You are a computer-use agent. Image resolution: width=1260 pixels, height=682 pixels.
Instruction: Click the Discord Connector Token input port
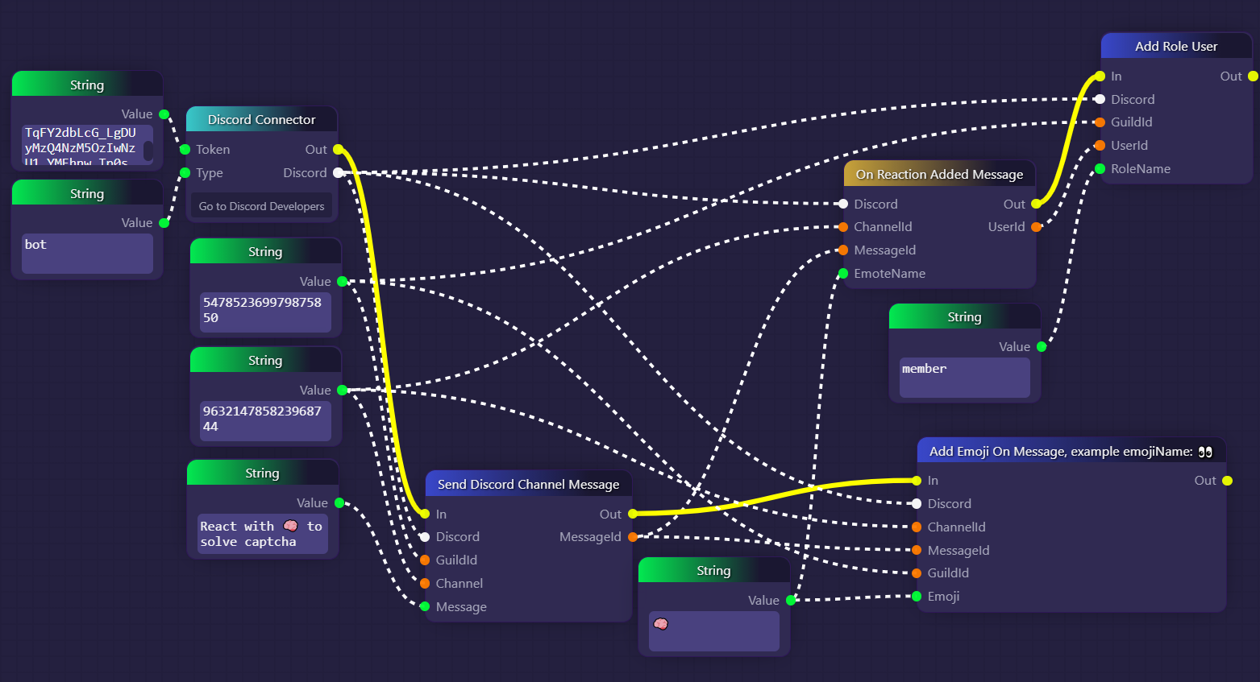185,150
